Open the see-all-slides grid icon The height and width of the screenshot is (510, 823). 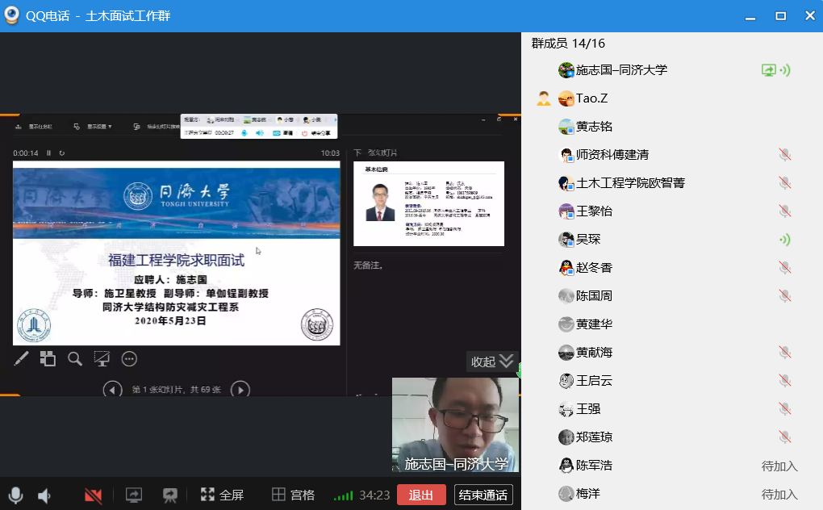coord(48,359)
